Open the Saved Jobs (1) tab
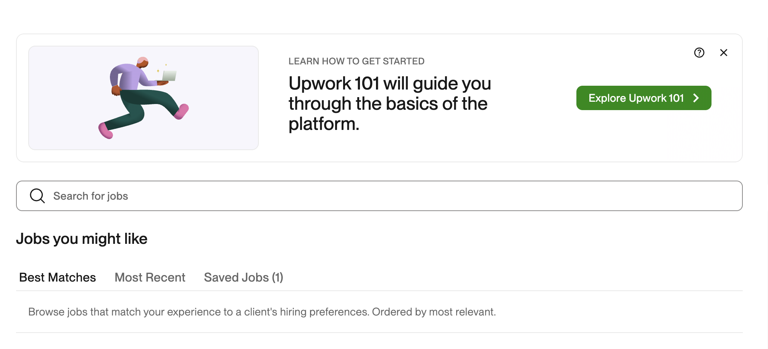Image resolution: width=768 pixels, height=349 pixels. point(243,277)
